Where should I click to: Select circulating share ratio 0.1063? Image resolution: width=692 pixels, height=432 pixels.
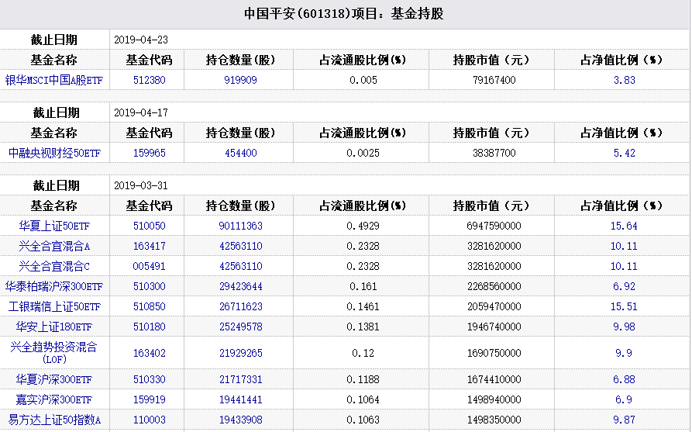pyautogui.click(x=363, y=420)
